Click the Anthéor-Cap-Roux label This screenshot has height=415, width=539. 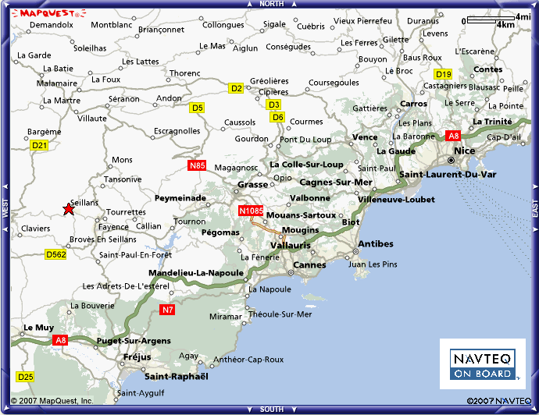pyautogui.click(x=248, y=360)
